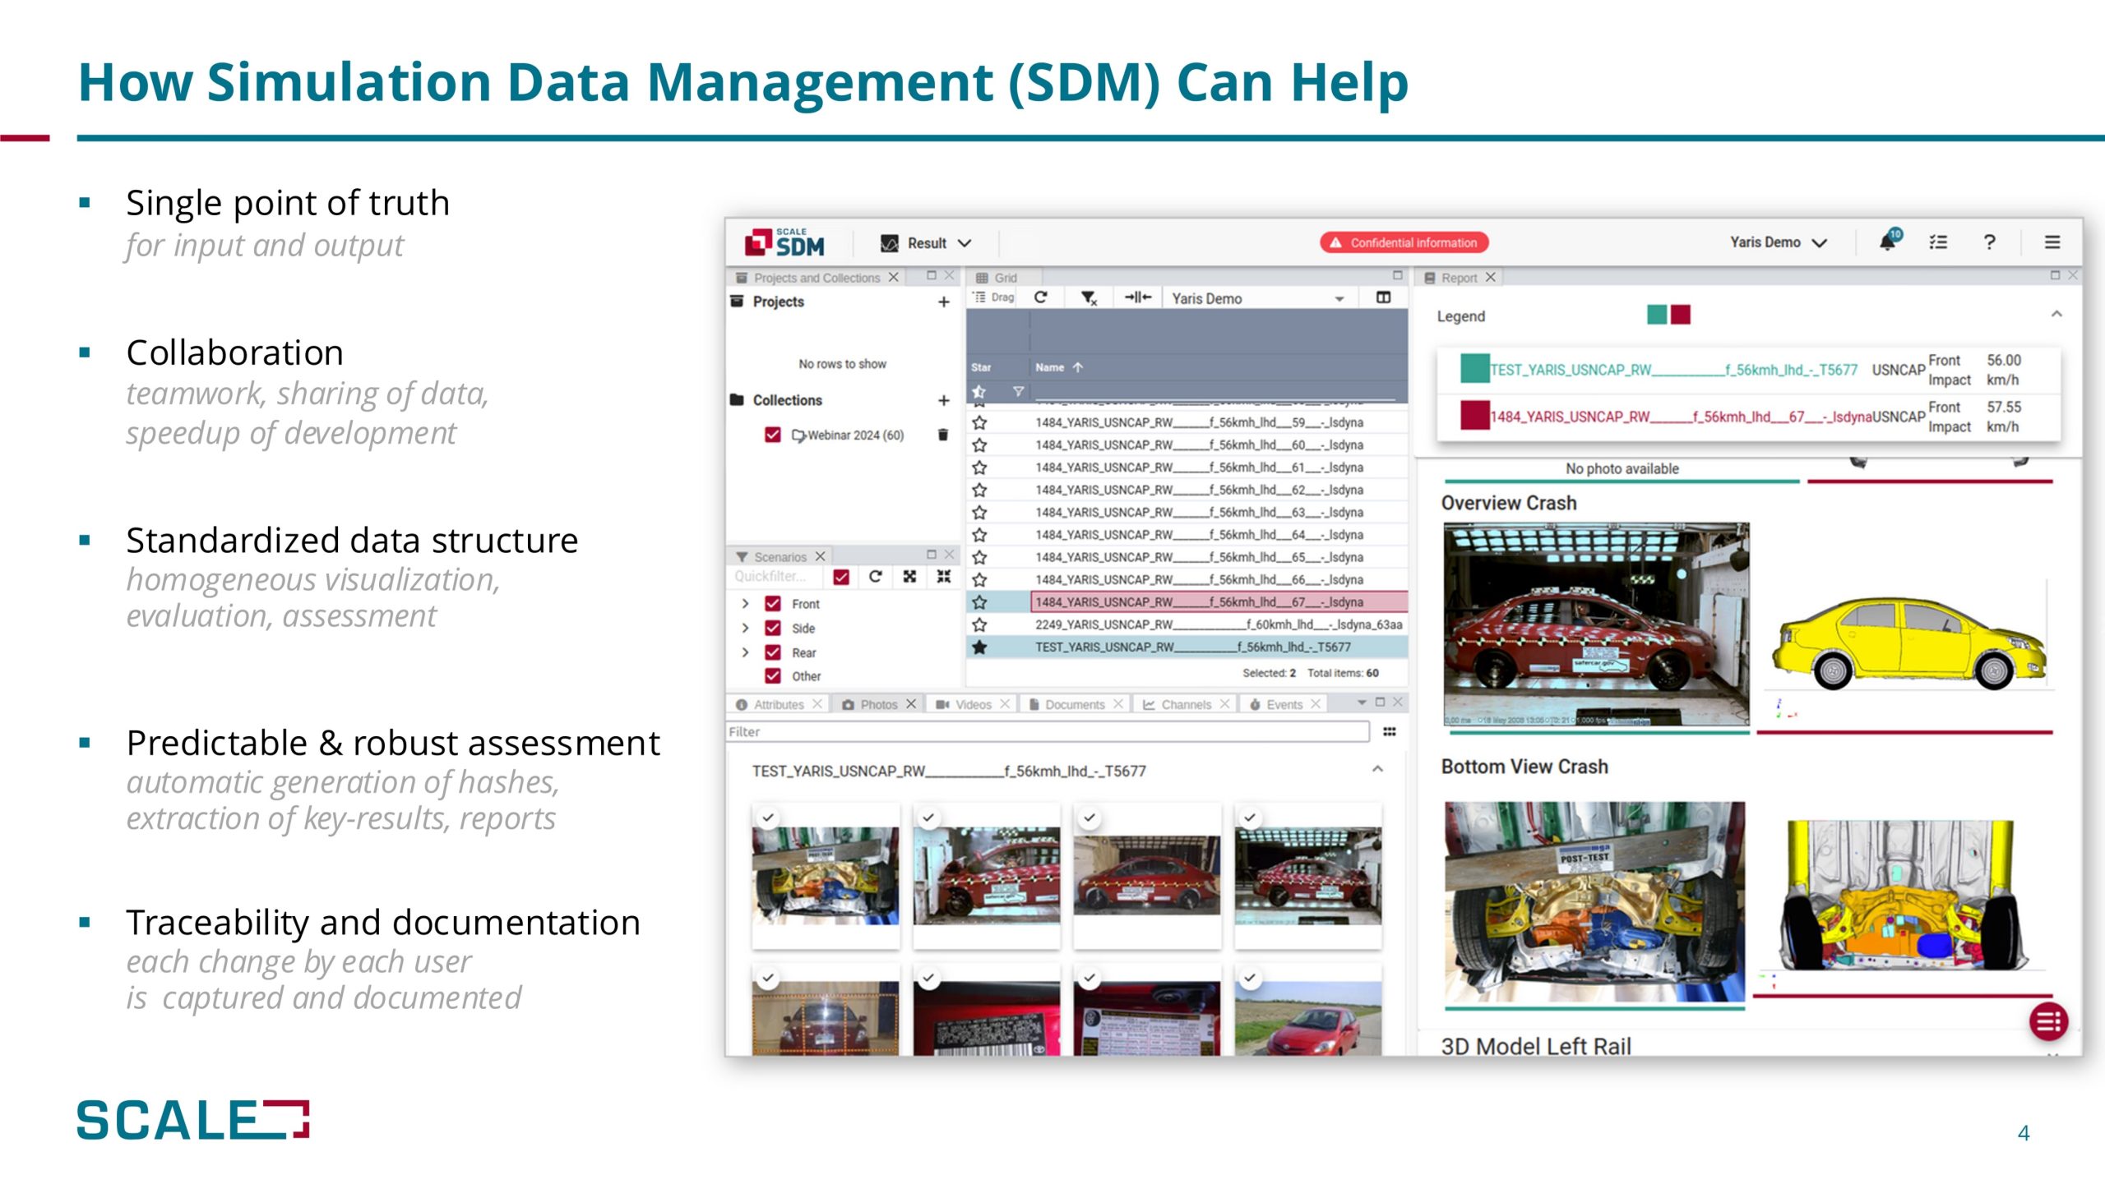Toggle the Webinar 2024 collection checkbox
Screen dimensions: 2105x1184
[772, 434]
